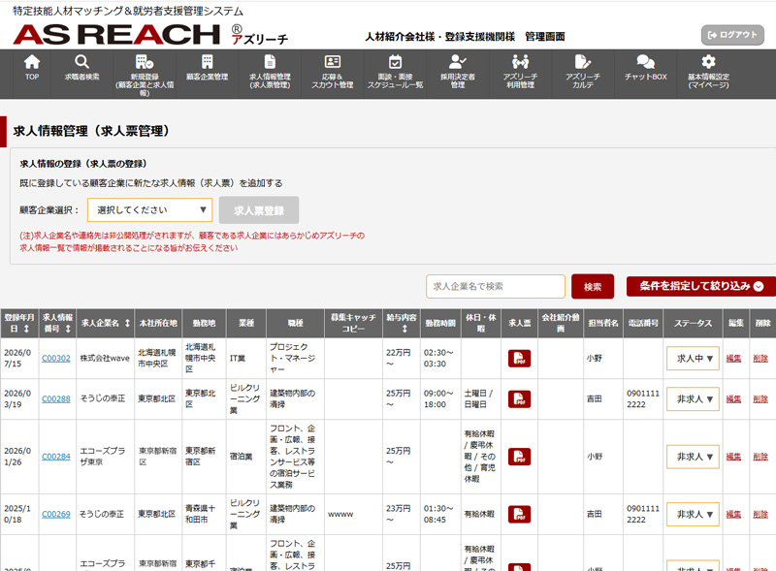The width and height of the screenshot is (776, 571).
Task: Go to TOP home icon
Action: 32,62
